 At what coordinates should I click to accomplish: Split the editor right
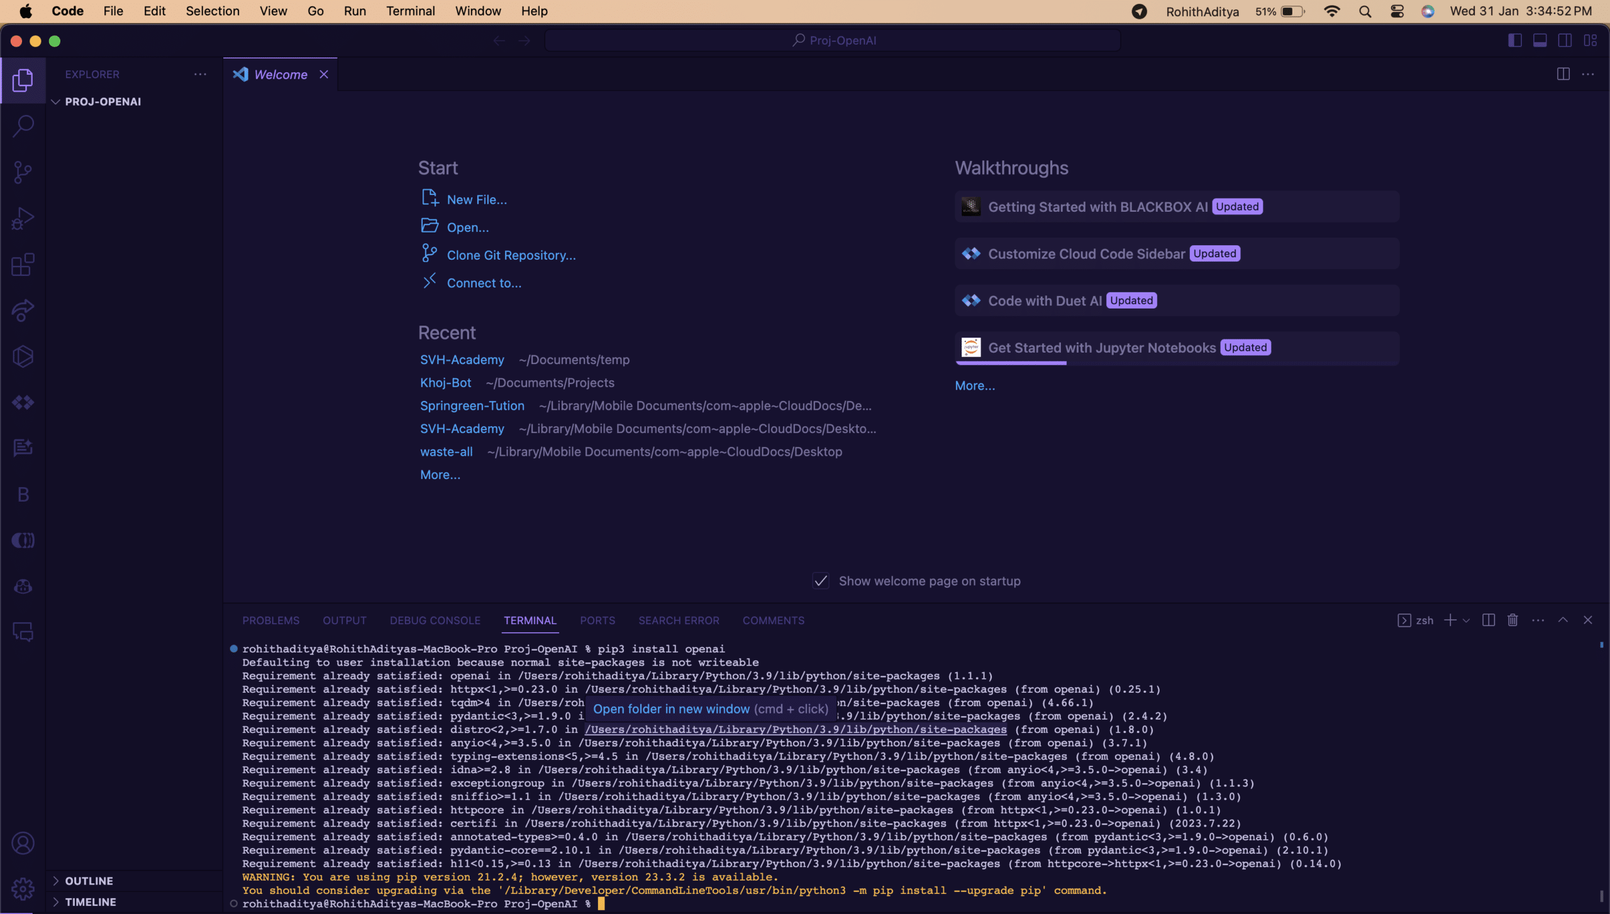[x=1563, y=74]
